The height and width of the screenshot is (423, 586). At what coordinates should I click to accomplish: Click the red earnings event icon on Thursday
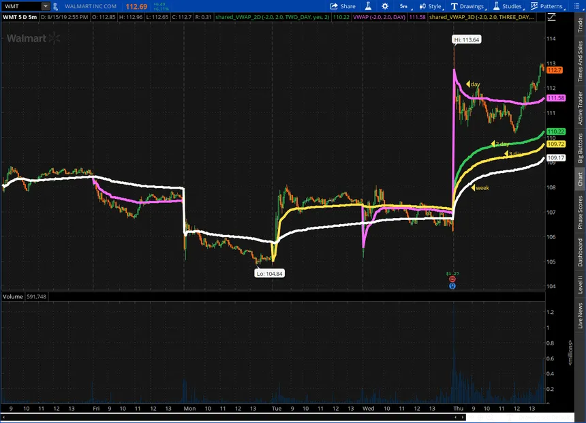[452, 279]
